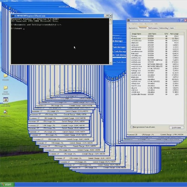Open the Networking tab
The image size is (187, 187).
coord(164,28)
